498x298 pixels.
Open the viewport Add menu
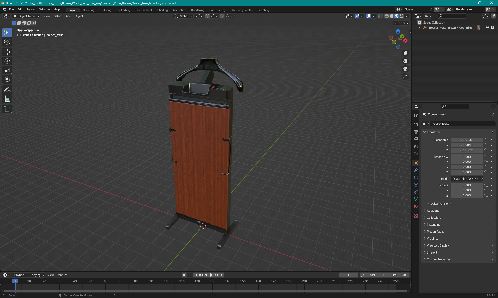click(68, 16)
